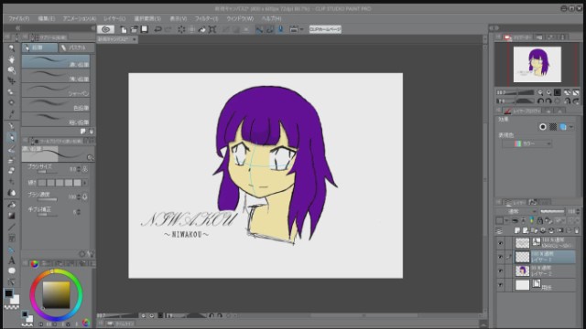The width and height of the screenshot is (586, 329).
Task: Choose the 薄い鉛筆 sub tool
Action: 56,76
